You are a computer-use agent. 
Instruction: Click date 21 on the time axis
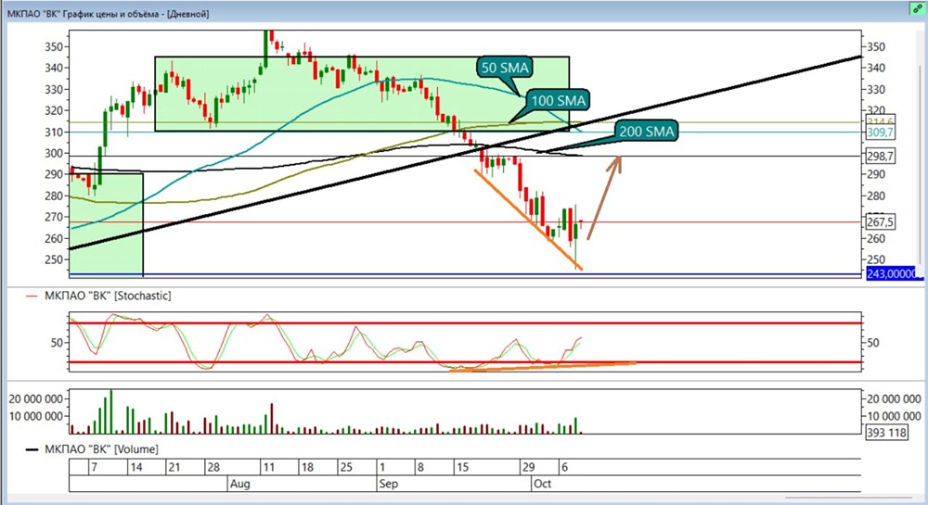coord(174,467)
